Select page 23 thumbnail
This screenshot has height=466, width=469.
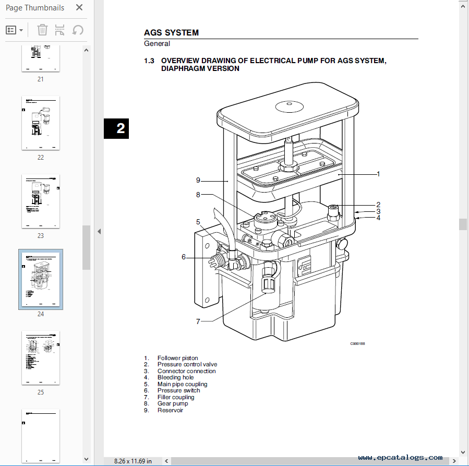click(41, 201)
